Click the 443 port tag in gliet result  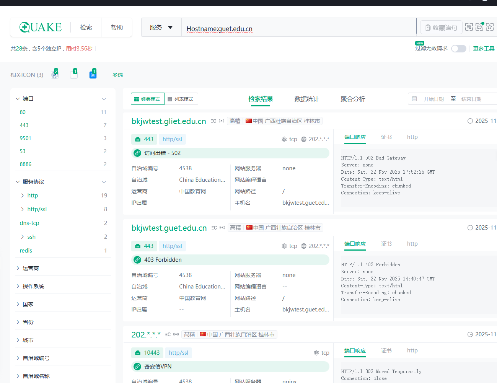coord(144,139)
